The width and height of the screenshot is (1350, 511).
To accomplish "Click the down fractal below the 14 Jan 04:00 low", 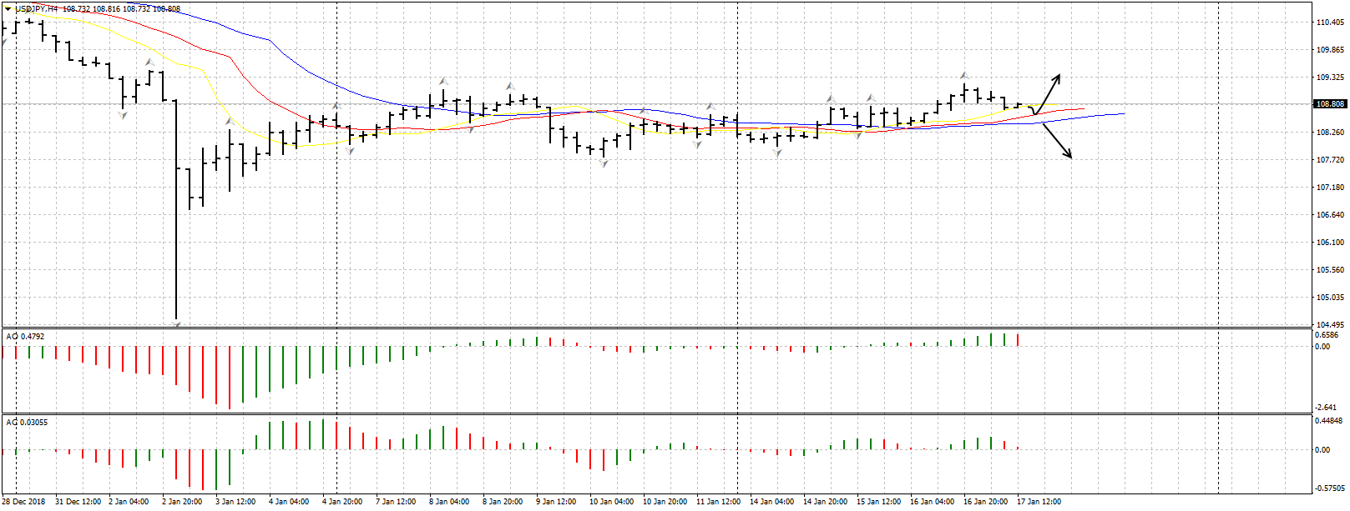I will click(x=777, y=153).
